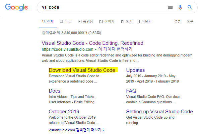Expand dropdown arrow next to code.visualstudio.com URL

pyautogui.click(x=96, y=49)
